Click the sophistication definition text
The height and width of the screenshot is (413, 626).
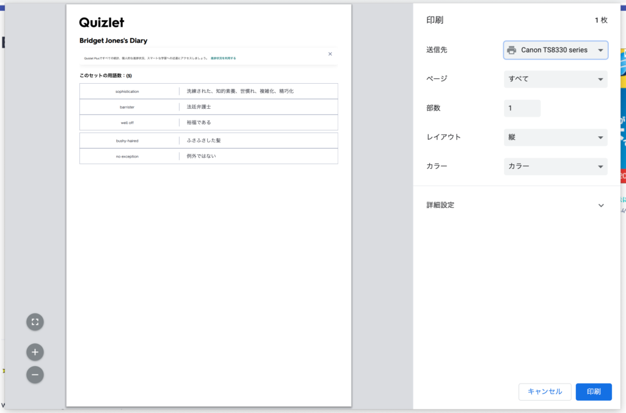click(x=240, y=92)
